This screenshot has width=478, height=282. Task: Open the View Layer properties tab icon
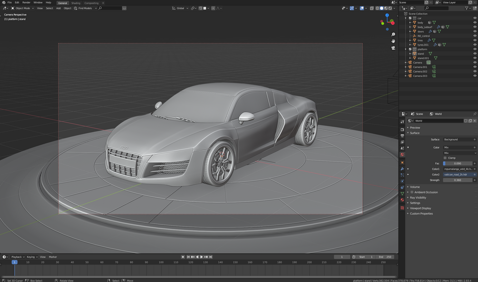pyautogui.click(x=402, y=142)
